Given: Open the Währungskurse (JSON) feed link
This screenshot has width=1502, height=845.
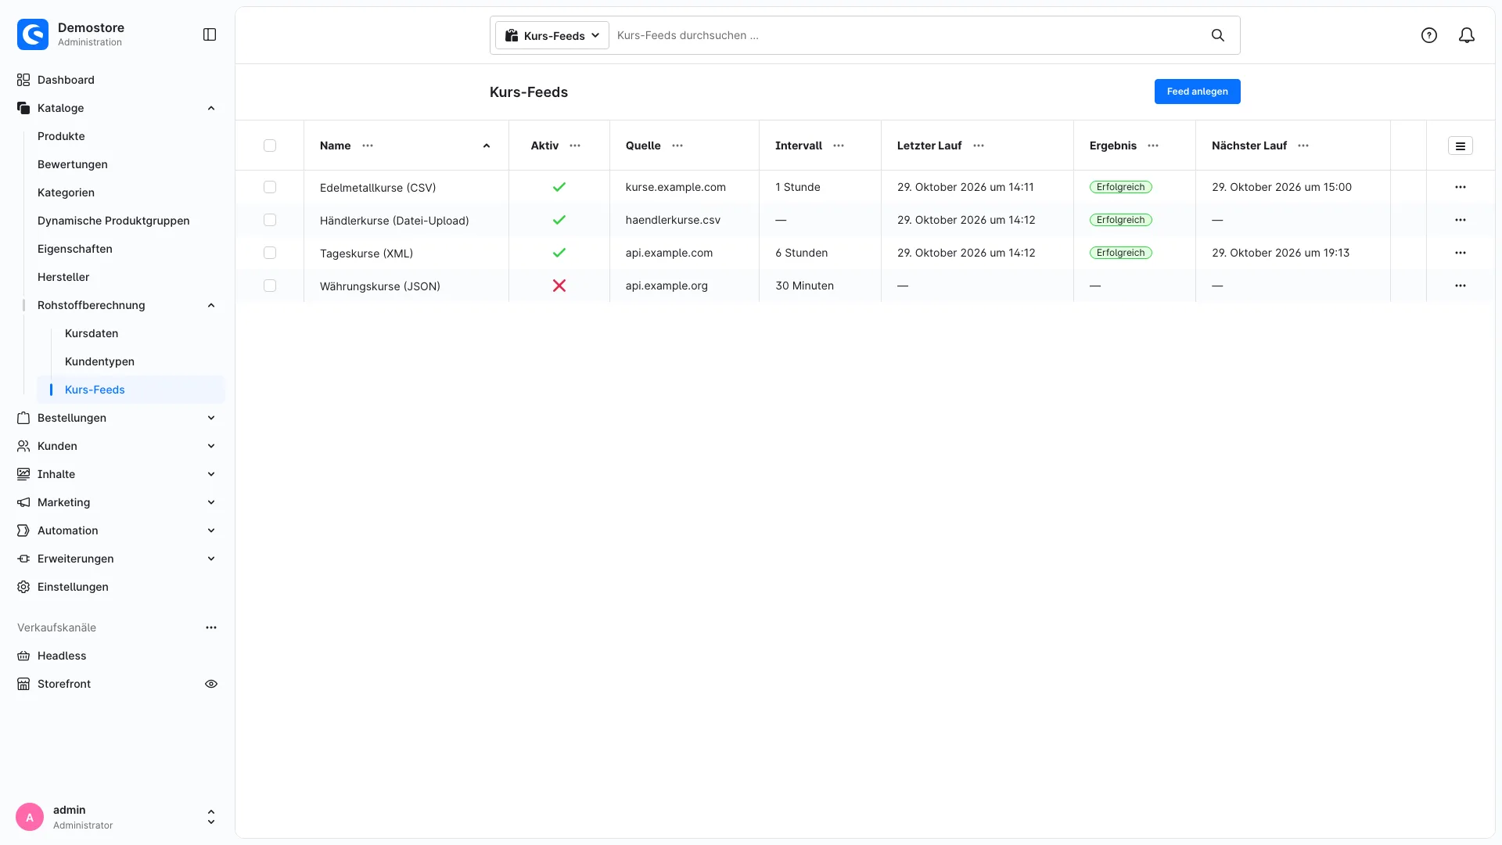Looking at the screenshot, I should pyautogui.click(x=380, y=286).
